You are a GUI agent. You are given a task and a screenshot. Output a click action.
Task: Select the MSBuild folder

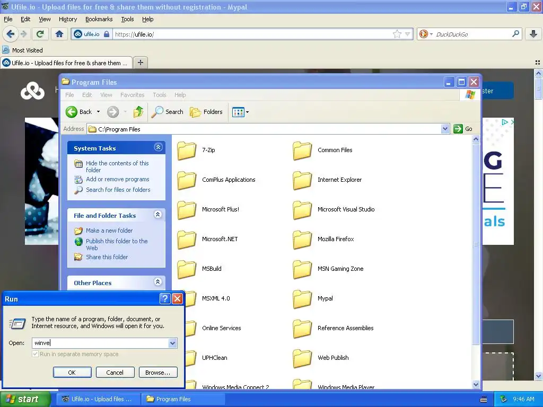(x=199, y=269)
